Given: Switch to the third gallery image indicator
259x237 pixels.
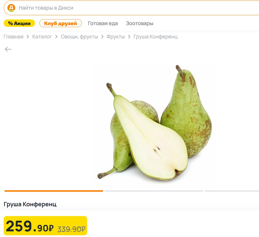Looking at the screenshot, I should tap(232, 191).
